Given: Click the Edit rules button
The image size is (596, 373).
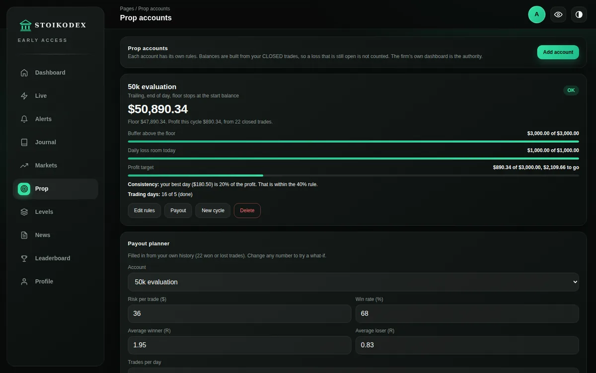Looking at the screenshot, I should (144, 210).
